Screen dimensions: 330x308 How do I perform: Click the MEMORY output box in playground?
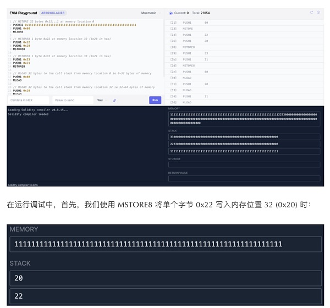point(244,119)
